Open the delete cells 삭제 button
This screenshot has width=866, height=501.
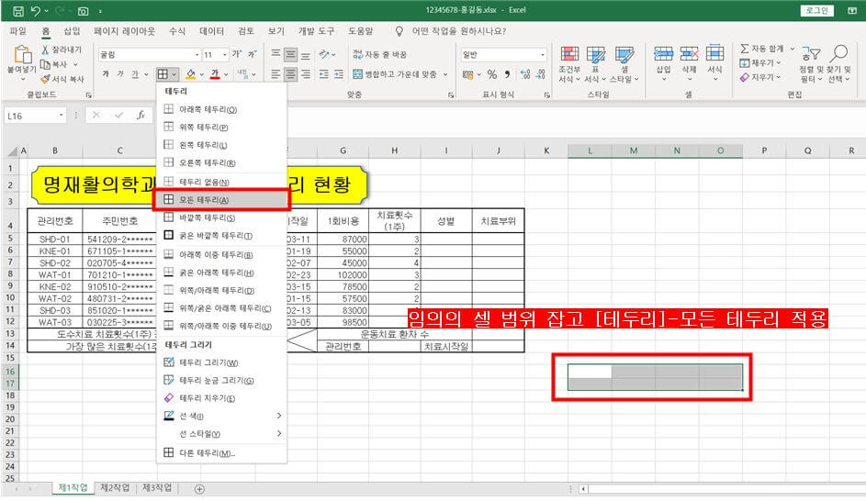click(689, 63)
